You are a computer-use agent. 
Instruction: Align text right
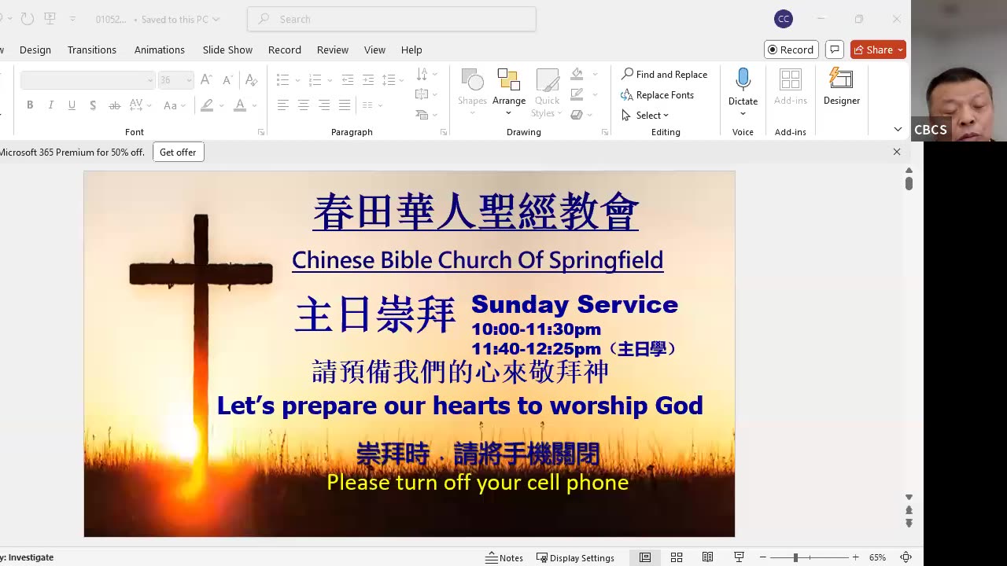pos(324,105)
